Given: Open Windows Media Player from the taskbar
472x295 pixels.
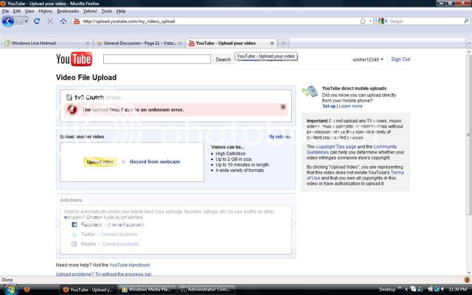Looking at the screenshot, I should 147,289.
